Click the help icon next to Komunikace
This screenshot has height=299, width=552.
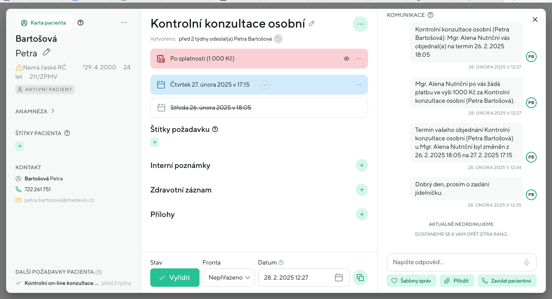pos(431,15)
